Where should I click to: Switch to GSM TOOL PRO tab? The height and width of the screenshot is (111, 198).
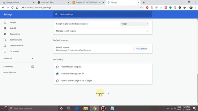54,2
